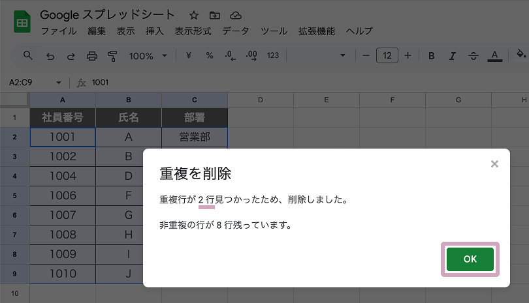Star the spreadsheet document

pos(194,15)
